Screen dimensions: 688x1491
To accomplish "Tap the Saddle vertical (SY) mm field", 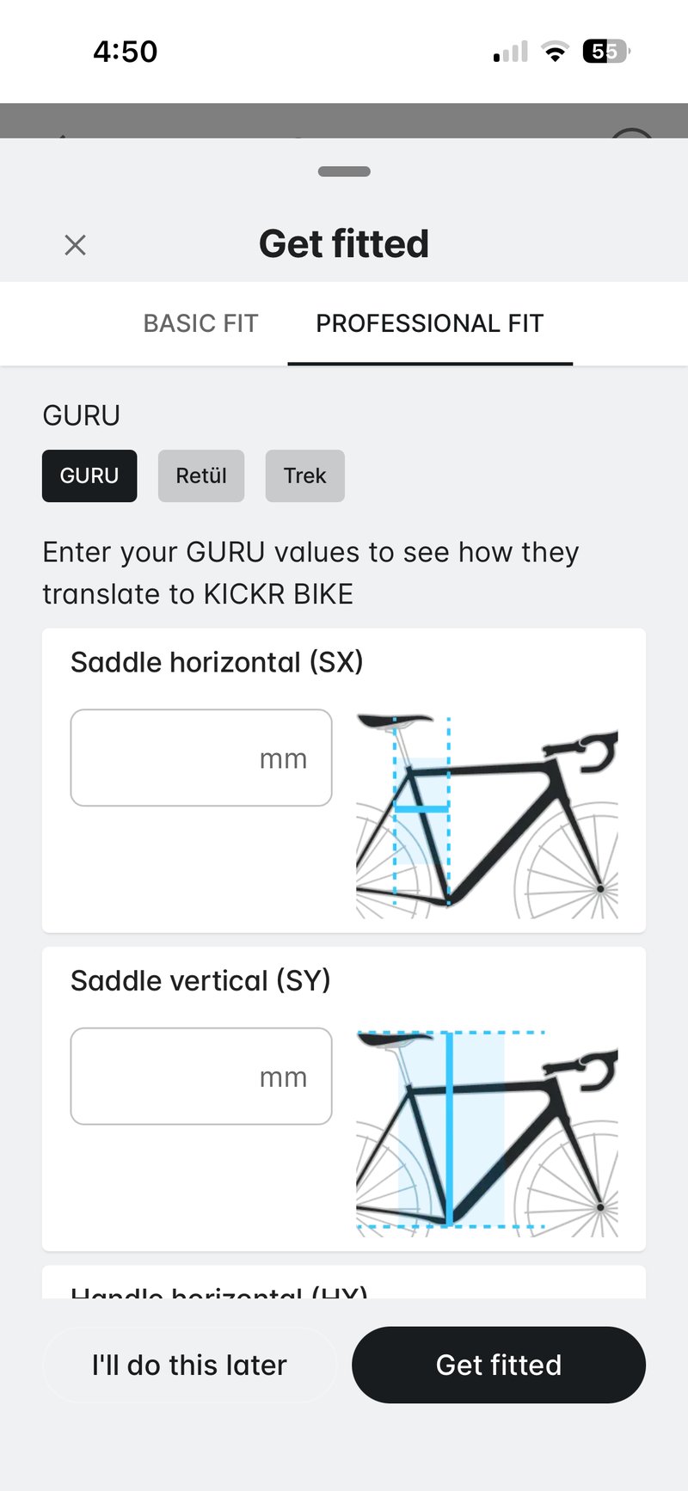I will (200, 1076).
